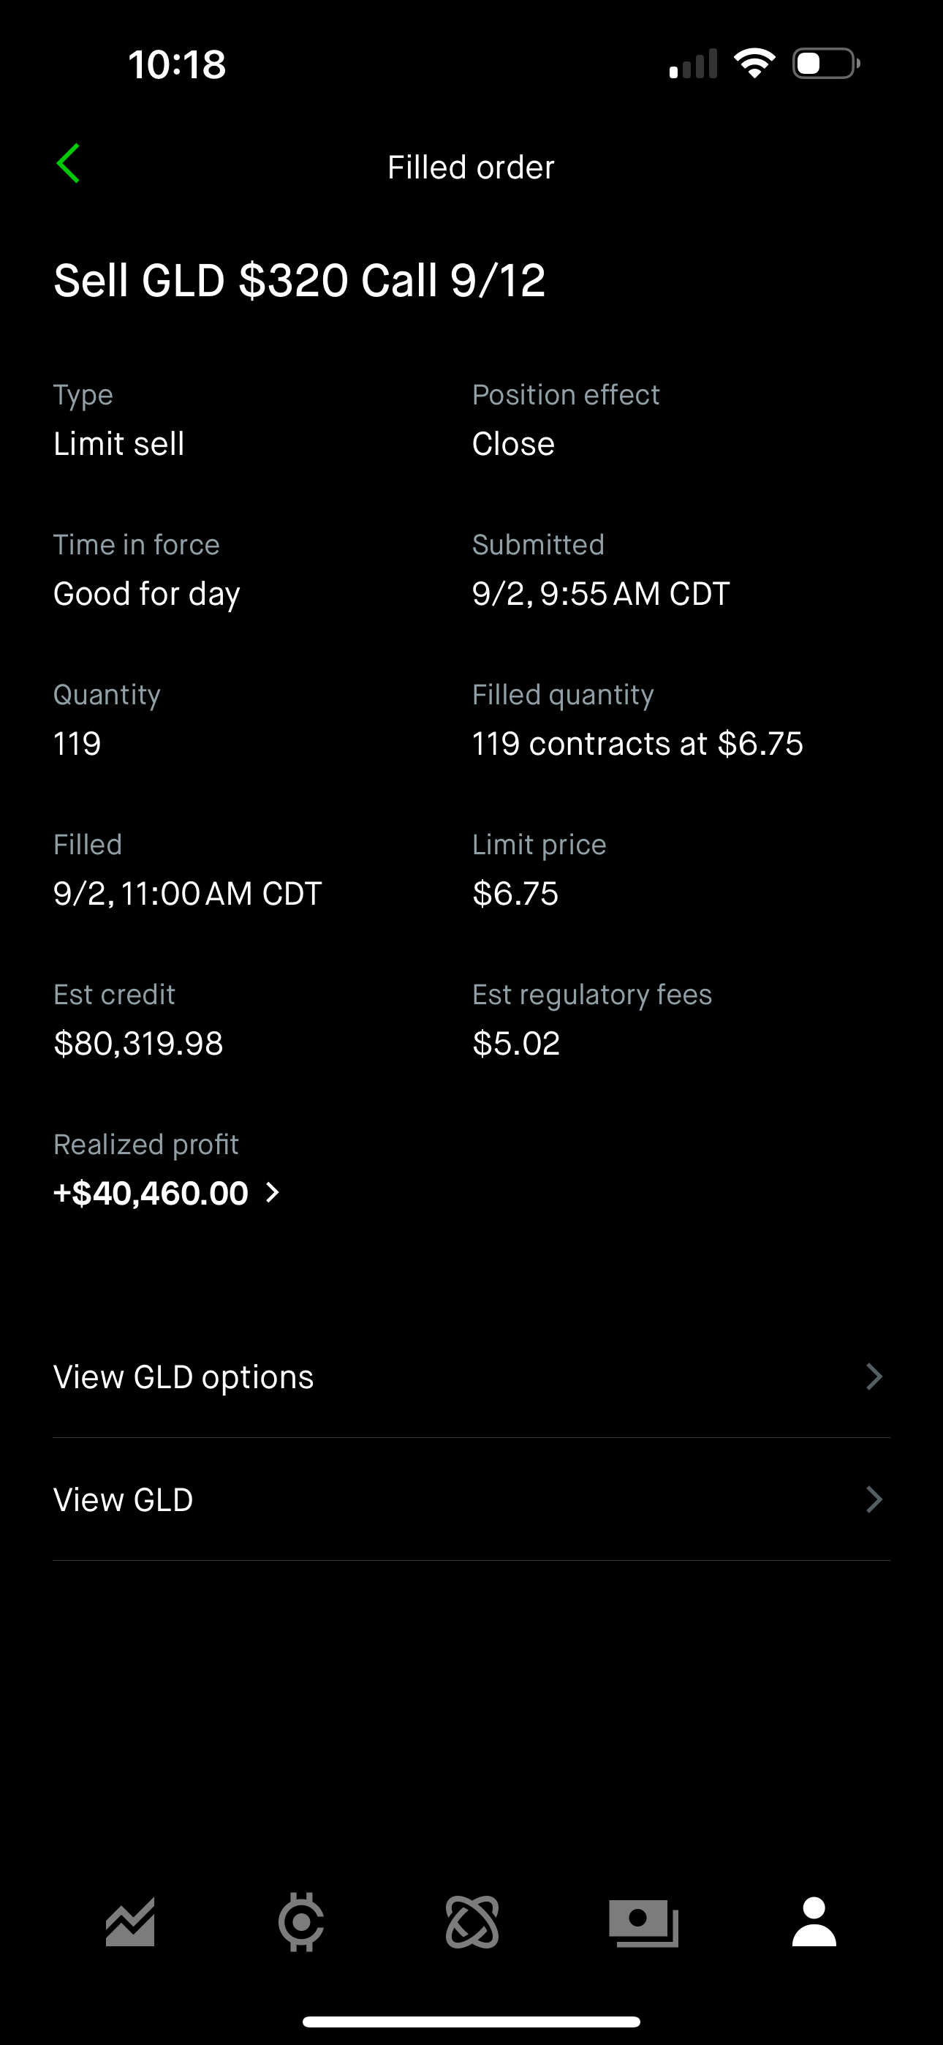Tap the chevron on the View GLD row
The image size is (943, 2045).
874,1499
